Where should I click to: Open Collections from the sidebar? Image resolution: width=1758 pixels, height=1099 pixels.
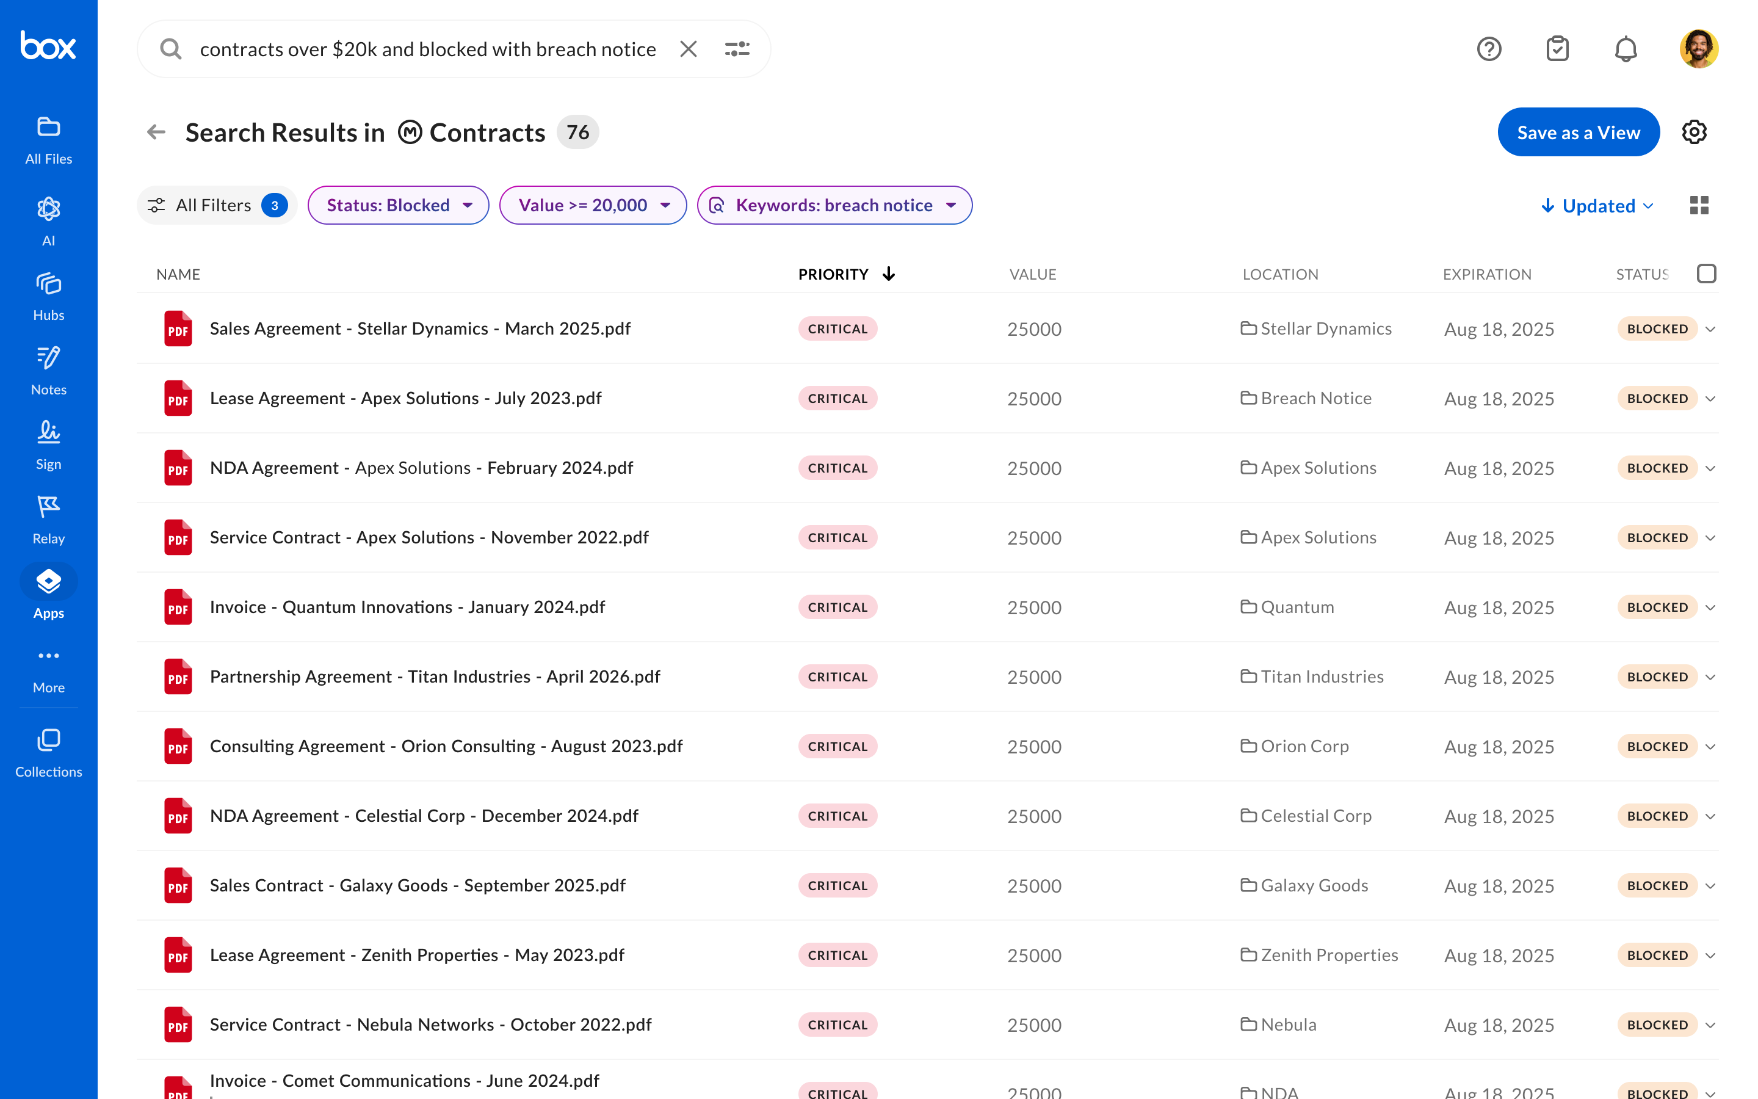pos(48,750)
